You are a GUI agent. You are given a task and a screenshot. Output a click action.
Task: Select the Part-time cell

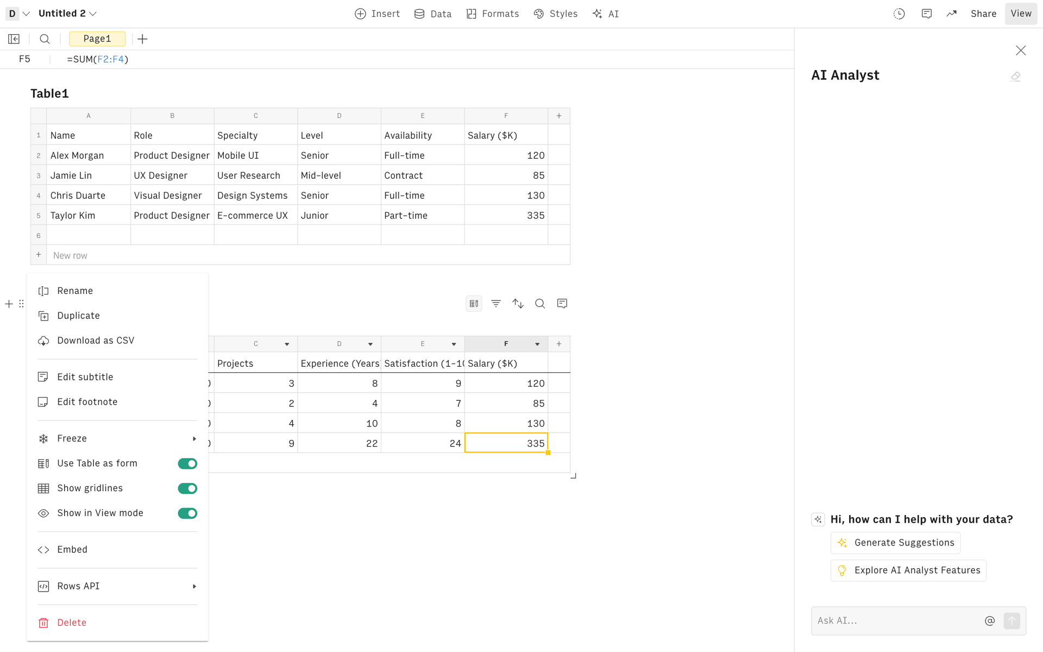tap(423, 216)
